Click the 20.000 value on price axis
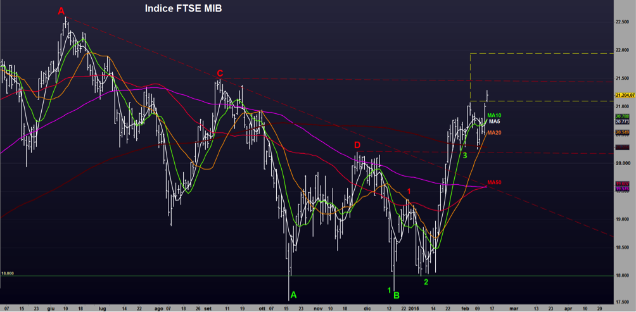The width and height of the screenshot is (636, 312). [622, 163]
